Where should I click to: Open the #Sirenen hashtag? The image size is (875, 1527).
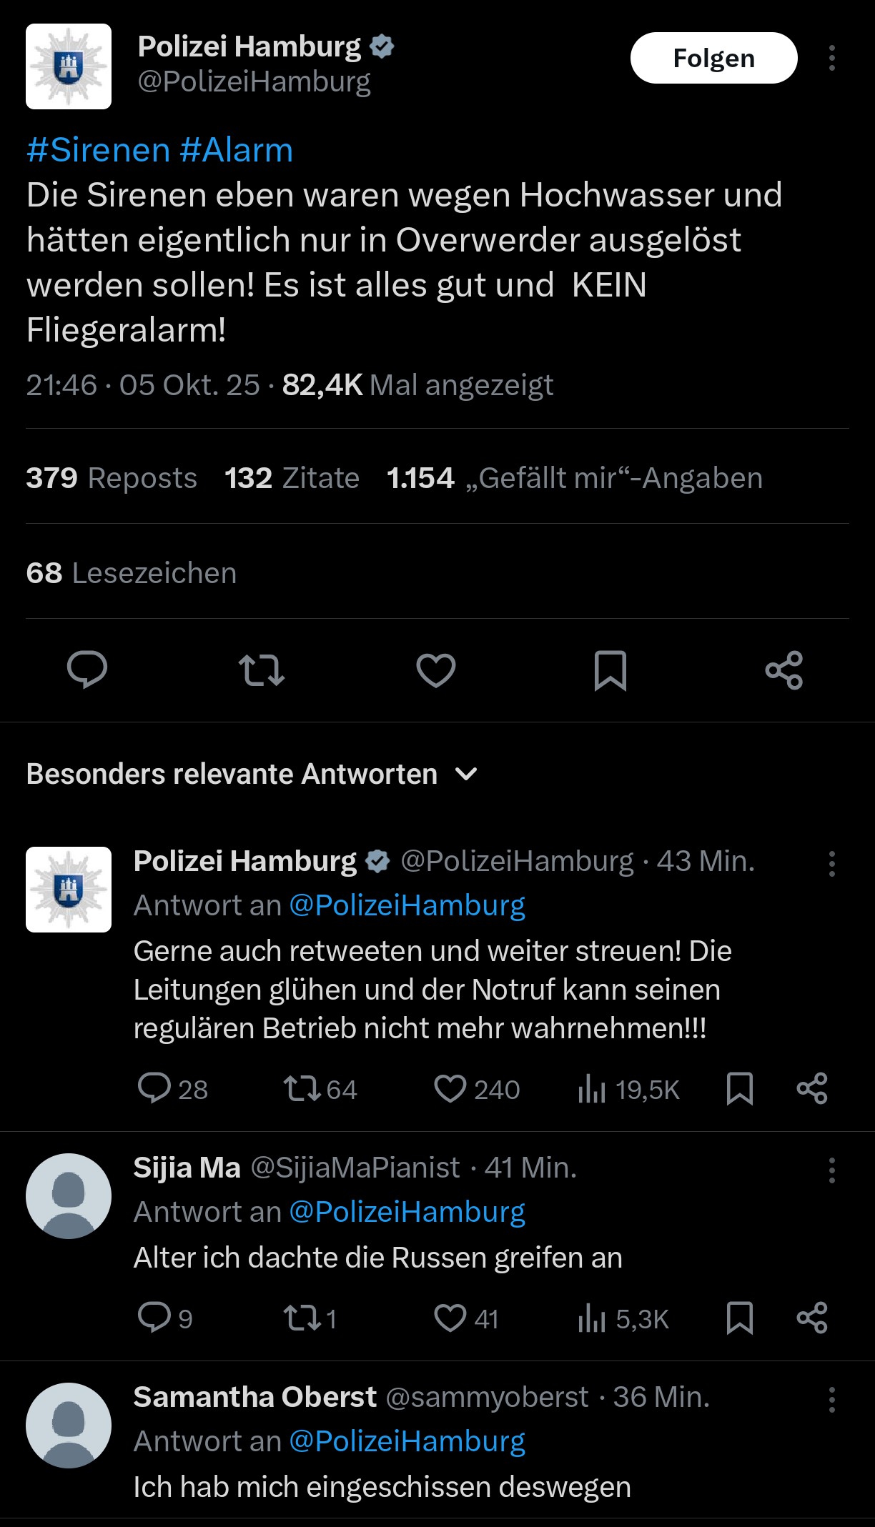pos(98,150)
